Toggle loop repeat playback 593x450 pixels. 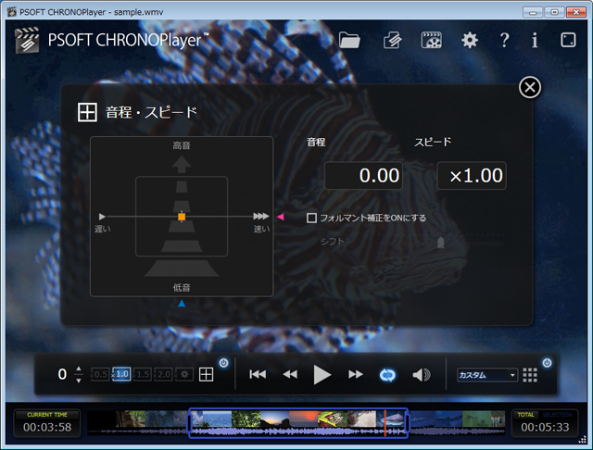(x=387, y=375)
